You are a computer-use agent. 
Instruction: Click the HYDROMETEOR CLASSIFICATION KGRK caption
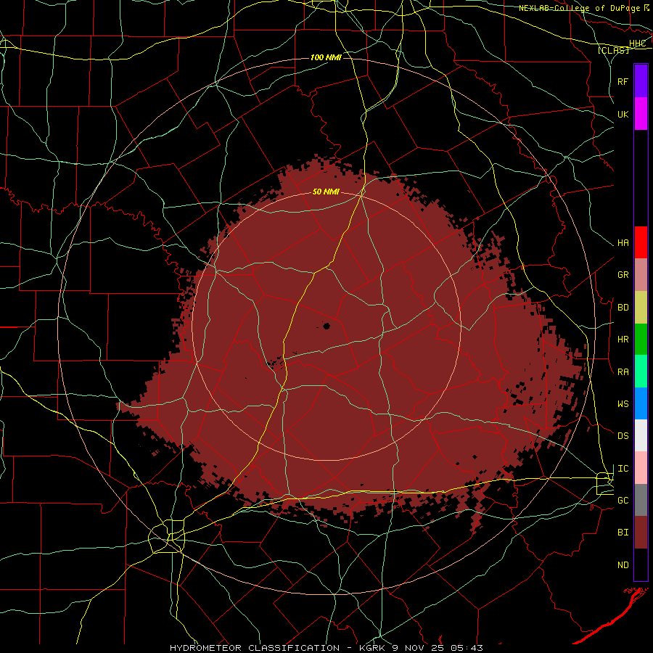coord(326,648)
